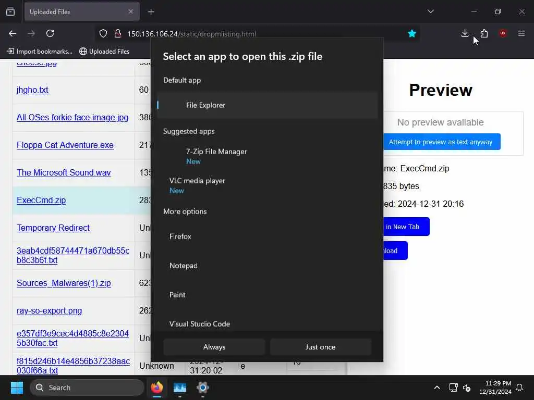
Task: Close the Uploaded Files tab
Action: click(x=131, y=11)
